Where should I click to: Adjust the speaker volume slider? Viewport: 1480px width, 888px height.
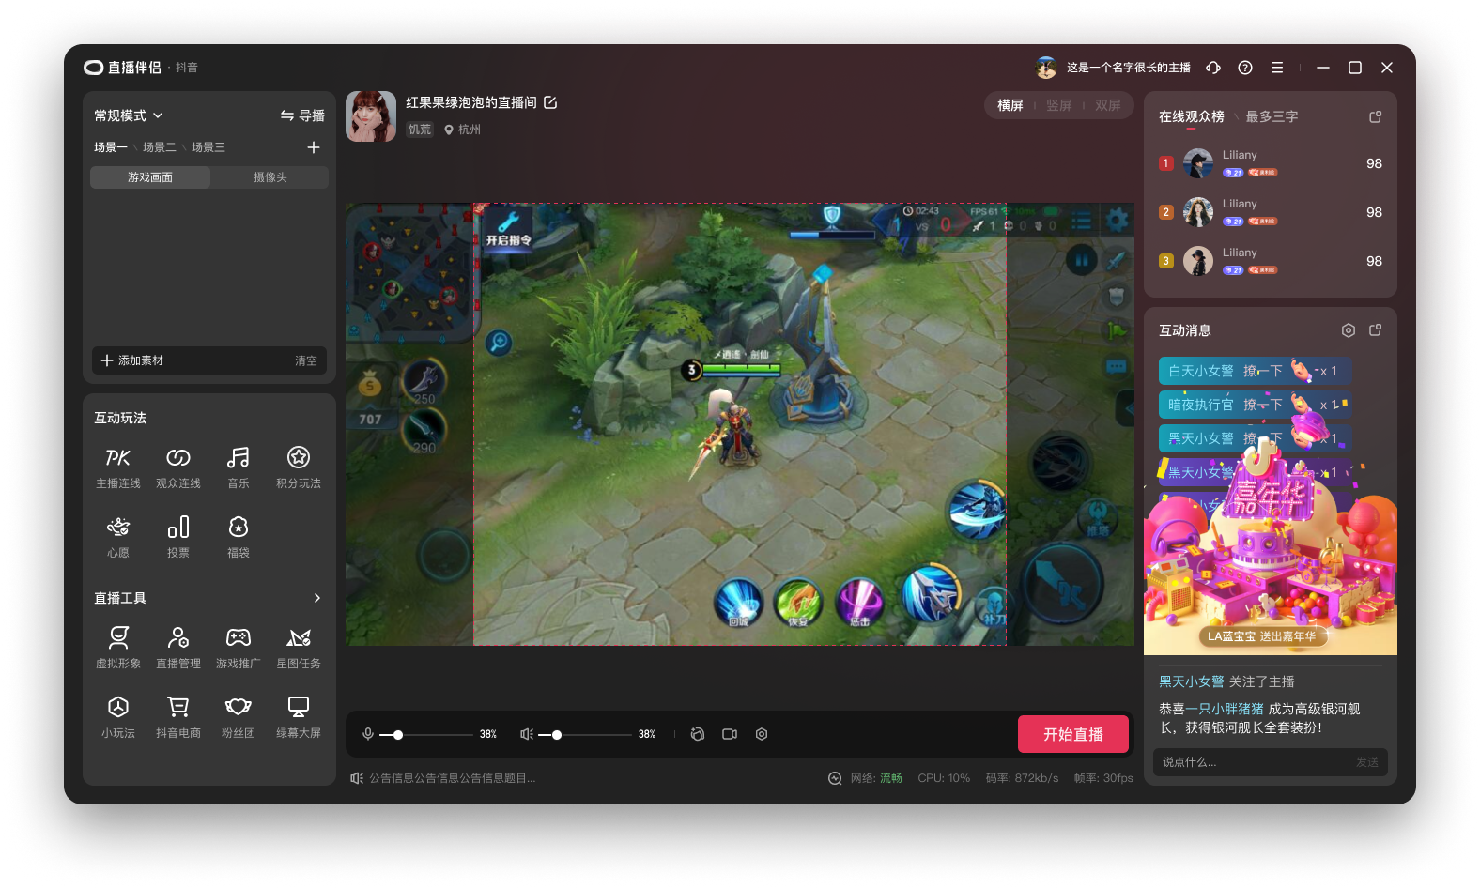click(x=584, y=735)
